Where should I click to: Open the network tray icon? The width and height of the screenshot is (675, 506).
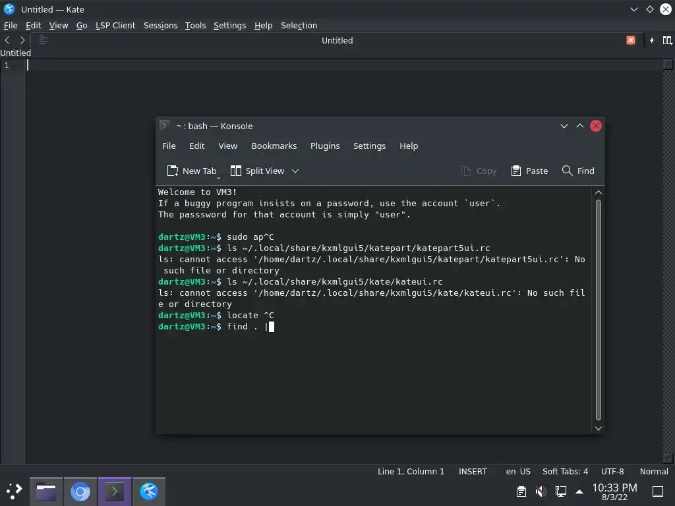[x=560, y=491]
